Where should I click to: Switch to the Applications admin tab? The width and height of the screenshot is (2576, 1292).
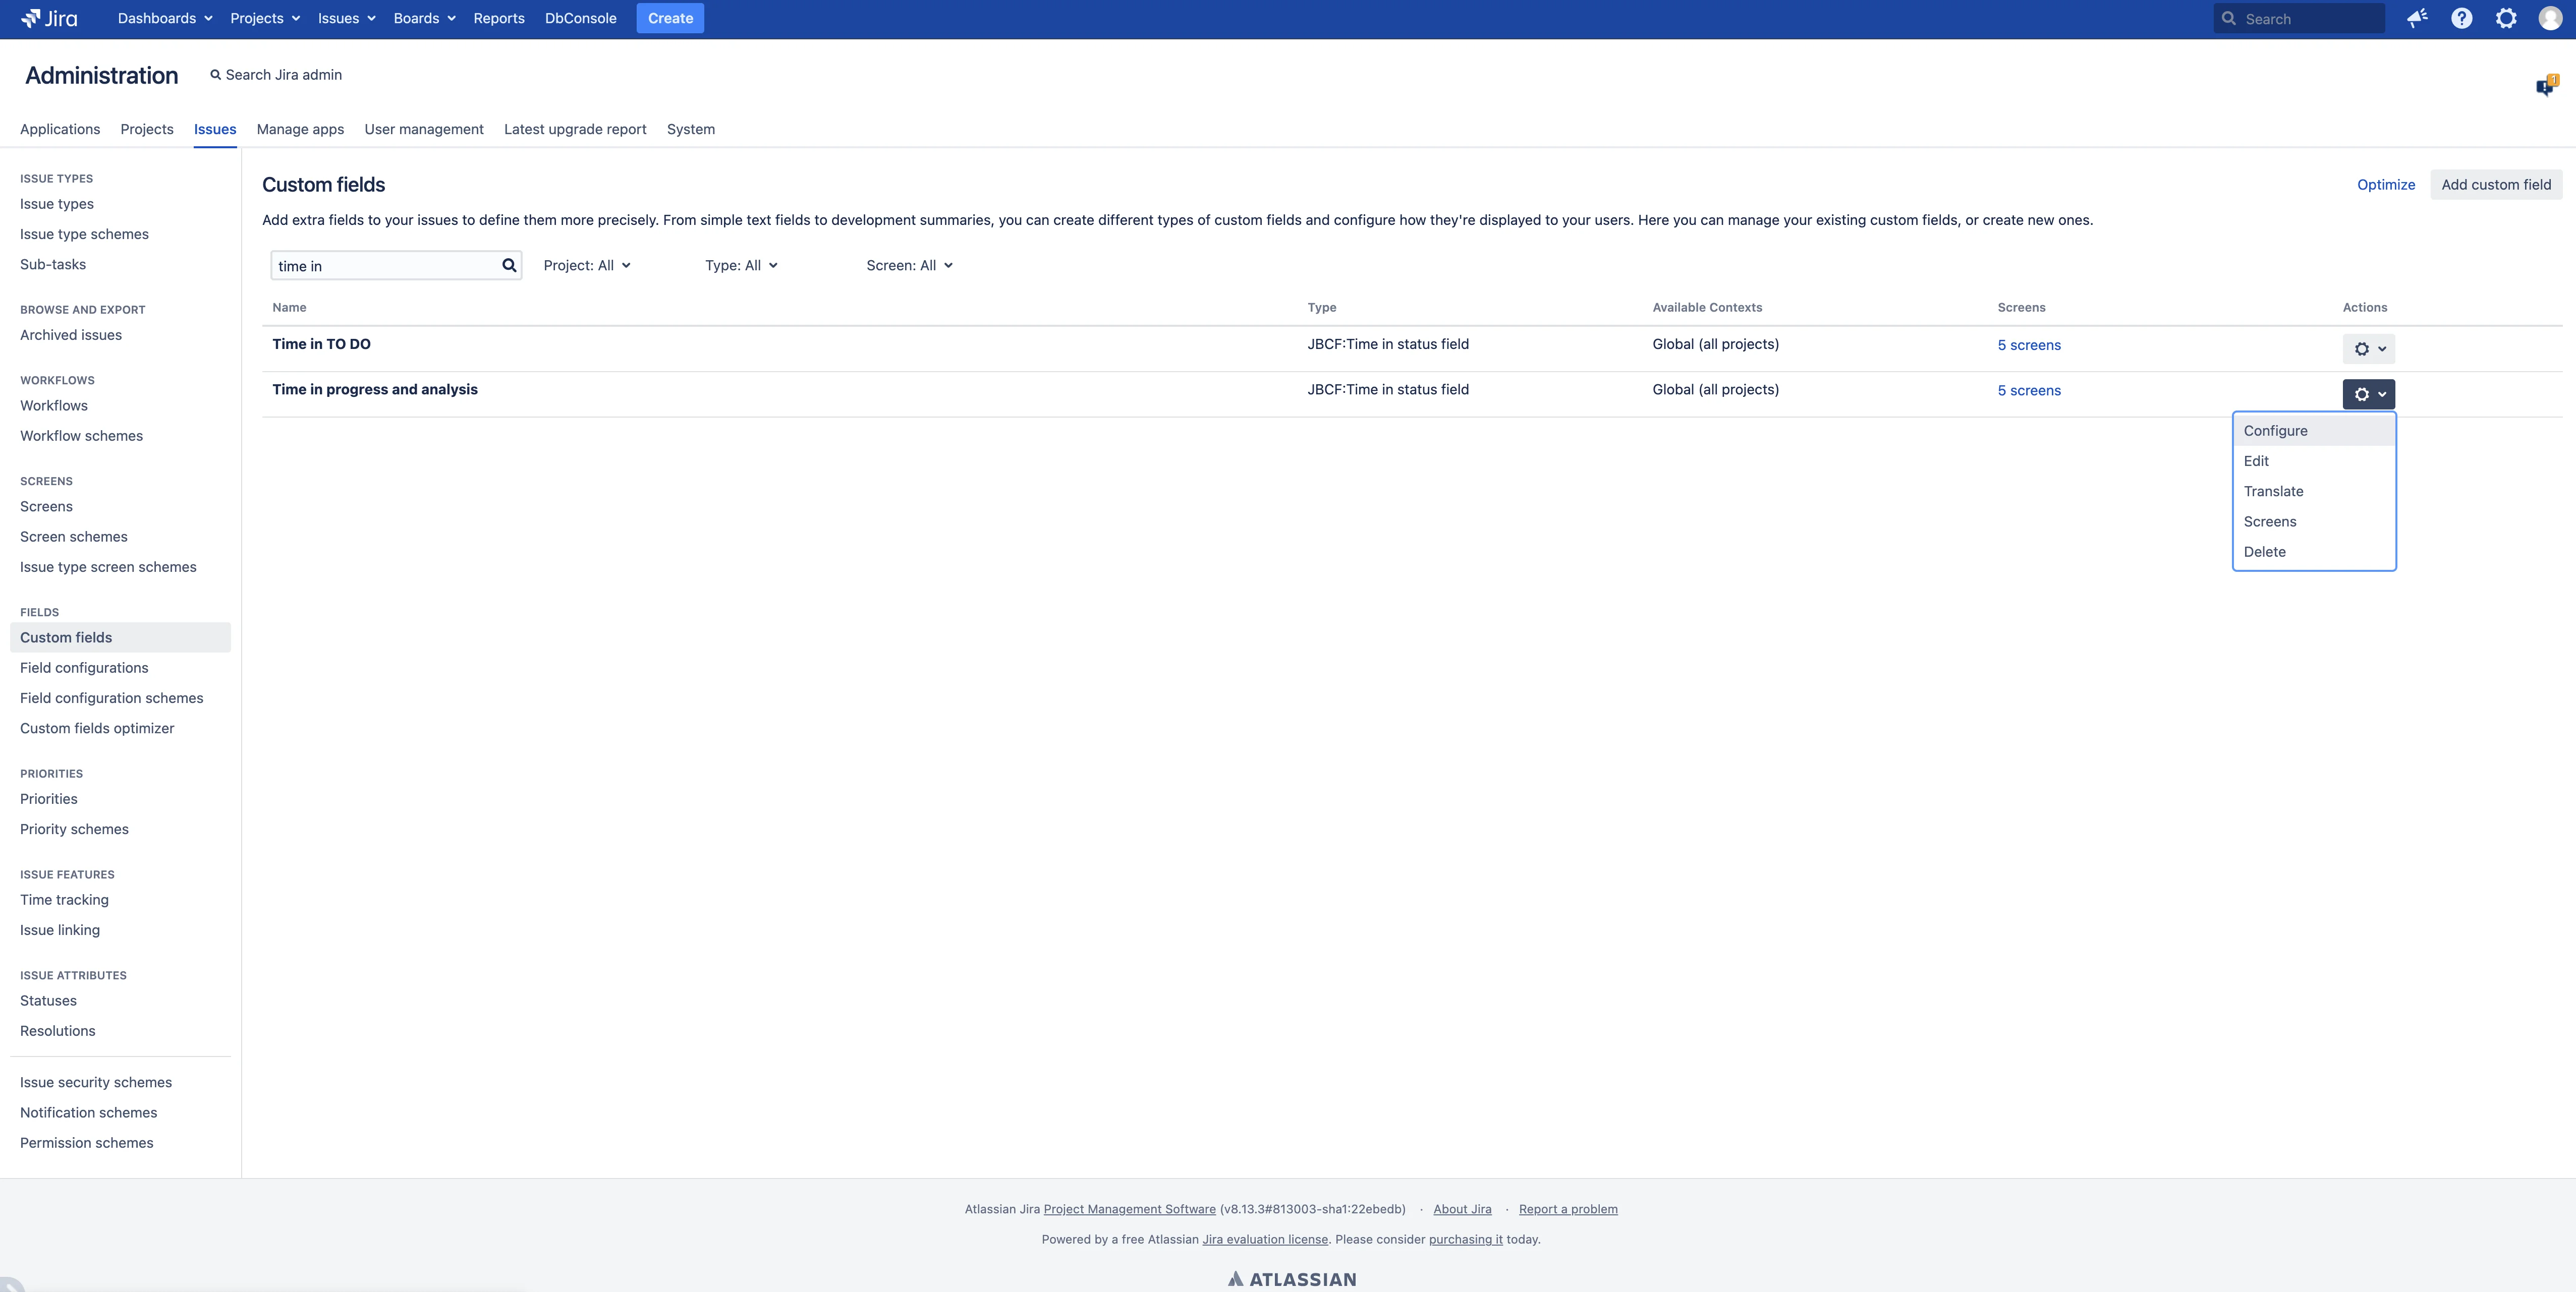[60, 129]
